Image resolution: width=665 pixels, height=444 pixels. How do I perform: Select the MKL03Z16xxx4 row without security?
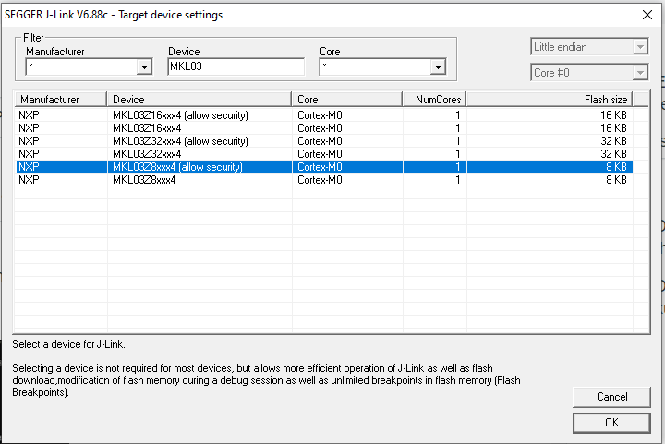click(147, 128)
